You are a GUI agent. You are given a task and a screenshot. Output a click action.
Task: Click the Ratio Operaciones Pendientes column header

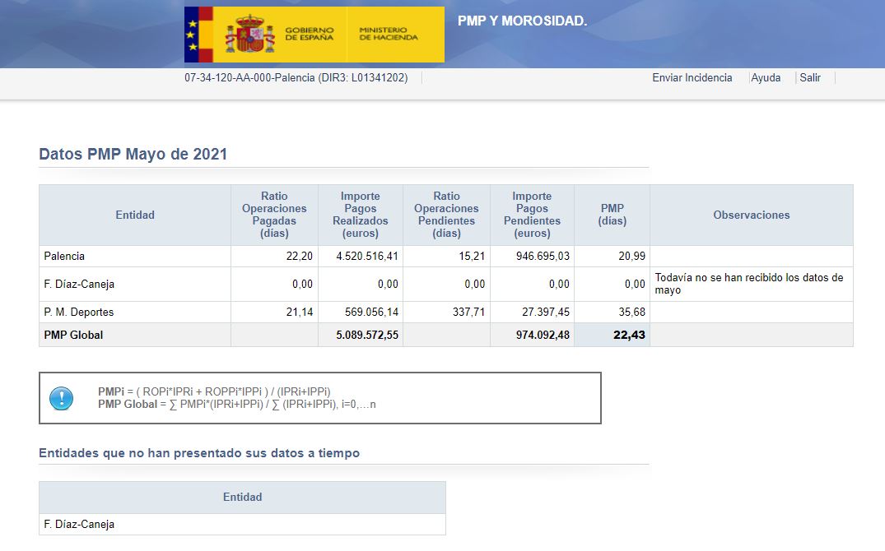click(446, 215)
